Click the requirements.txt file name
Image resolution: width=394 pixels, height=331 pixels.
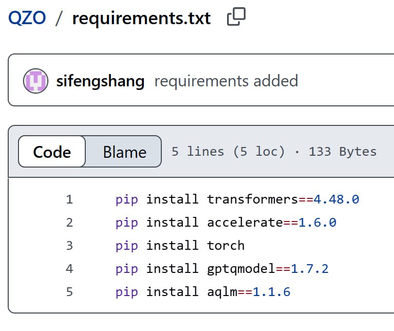[x=141, y=19]
